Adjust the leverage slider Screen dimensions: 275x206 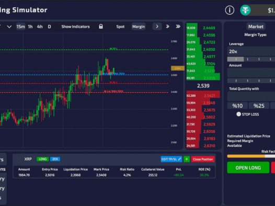click(x=251, y=59)
